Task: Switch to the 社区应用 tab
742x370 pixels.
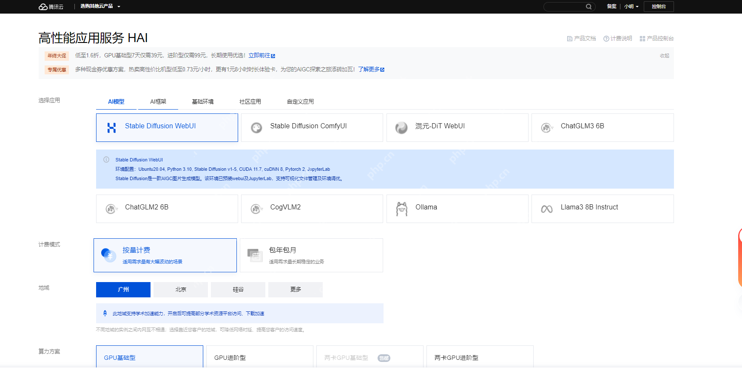Action: [x=250, y=102]
